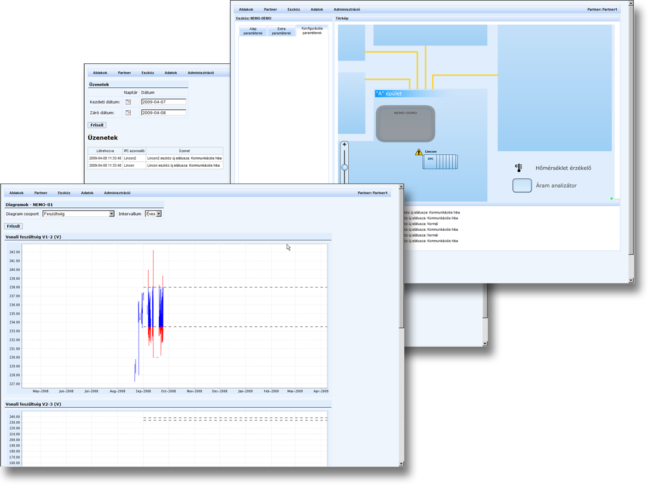Click the thermometer icon in map legend
Viewport: 651px width, 489px height.
pos(518,168)
